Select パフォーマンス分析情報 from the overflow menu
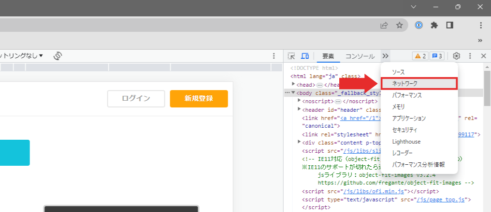Viewport: 491px width, 212px height. pyautogui.click(x=419, y=165)
